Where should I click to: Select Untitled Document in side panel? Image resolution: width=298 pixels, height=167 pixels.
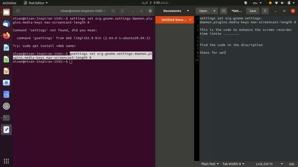(174, 20)
